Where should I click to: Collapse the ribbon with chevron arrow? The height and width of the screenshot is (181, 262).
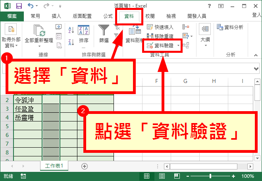(x=256, y=55)
